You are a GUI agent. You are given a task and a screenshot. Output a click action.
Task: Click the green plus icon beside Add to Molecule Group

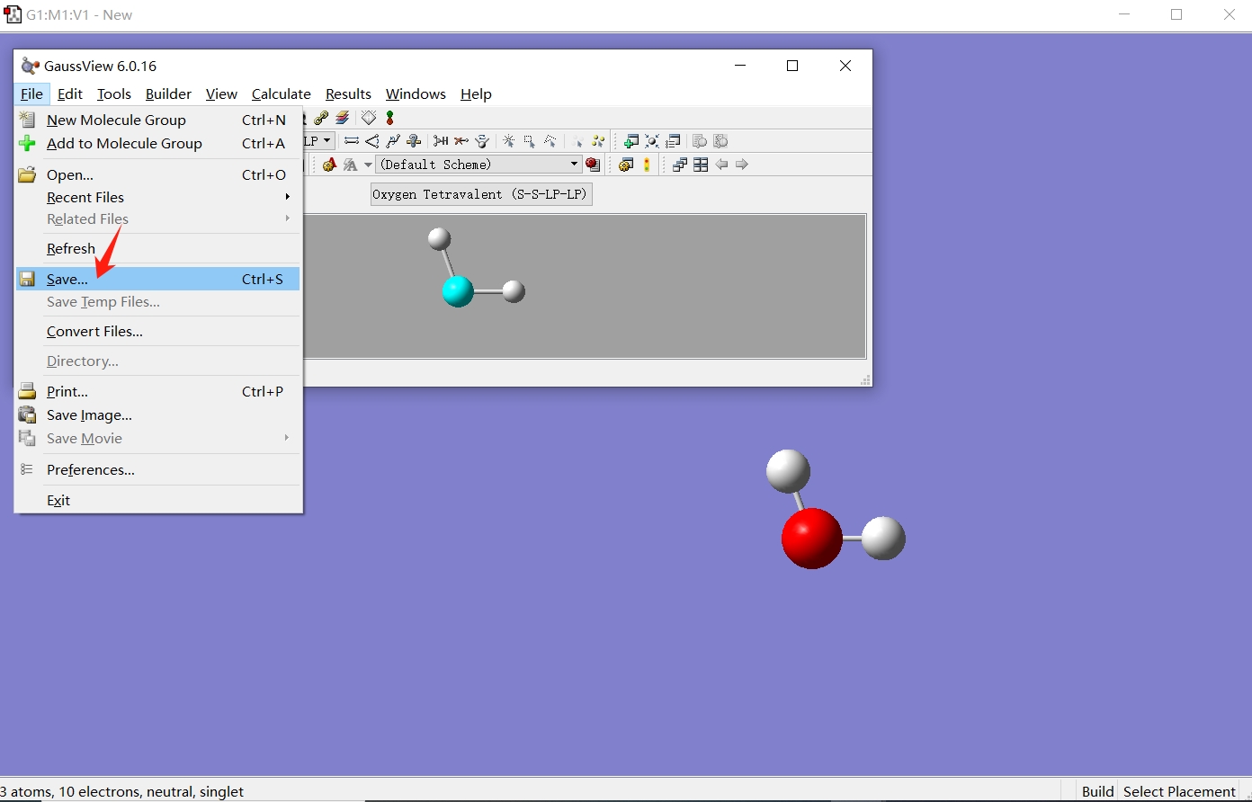(28, 143)
